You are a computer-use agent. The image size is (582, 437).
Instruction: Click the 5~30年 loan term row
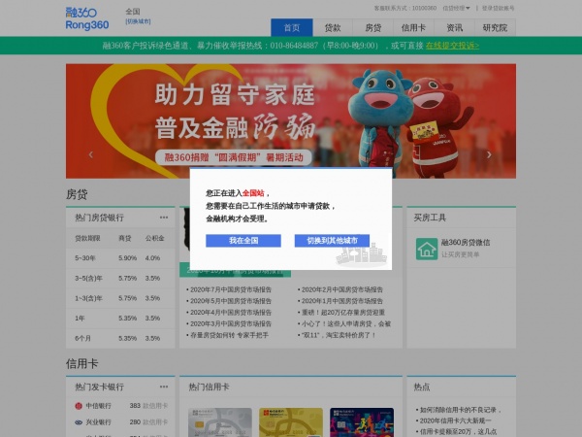(x=120, y=258)
